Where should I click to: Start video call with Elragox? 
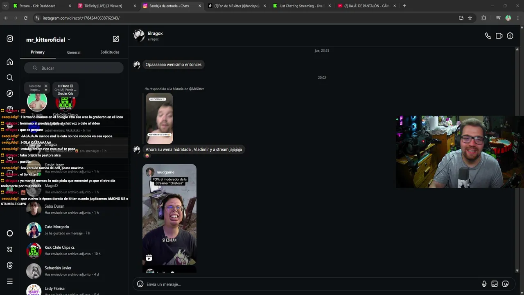tap(499, 36)
